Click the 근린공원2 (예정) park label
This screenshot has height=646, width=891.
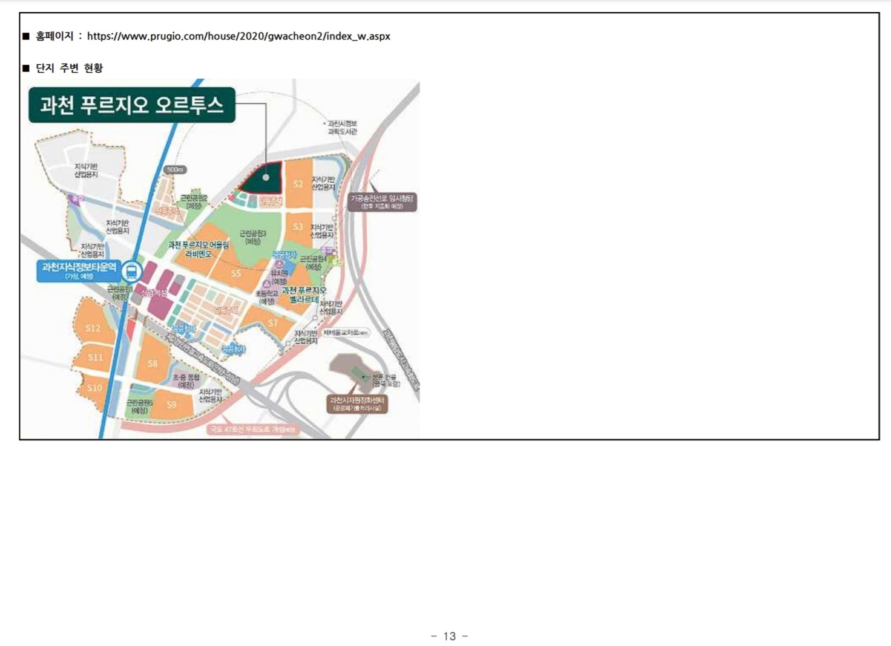pyautogui.click(x=194, y=202)
